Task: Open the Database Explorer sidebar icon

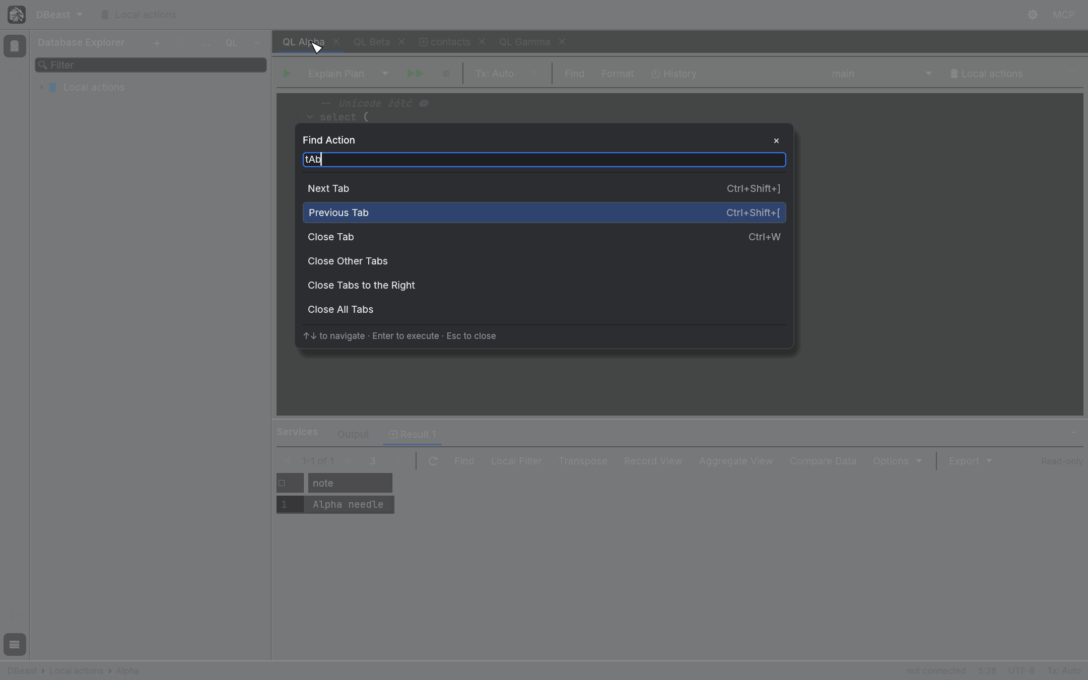Action: pyautogui.click(x=15, y=46)
